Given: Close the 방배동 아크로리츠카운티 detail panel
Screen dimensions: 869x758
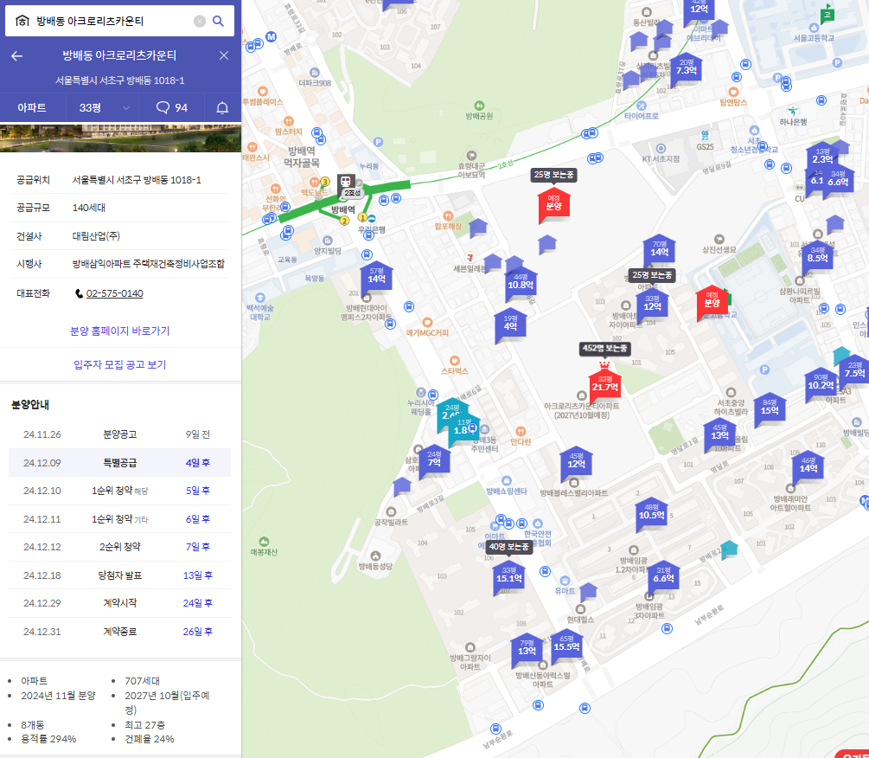Looking at the screenshot, I should (224, 55).
